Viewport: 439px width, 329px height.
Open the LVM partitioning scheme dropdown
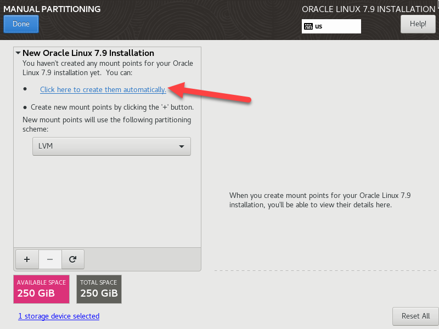tap(111, 146)
